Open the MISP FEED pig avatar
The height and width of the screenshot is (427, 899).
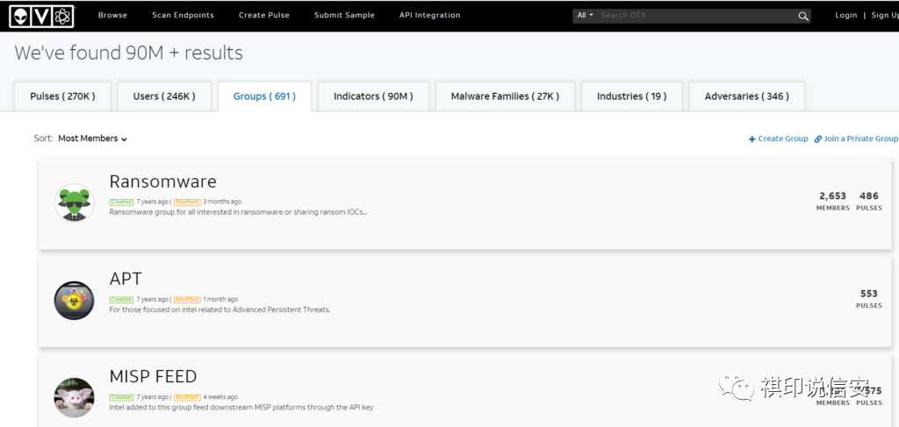74,398
